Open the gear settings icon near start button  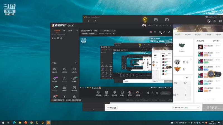[157, 93]
